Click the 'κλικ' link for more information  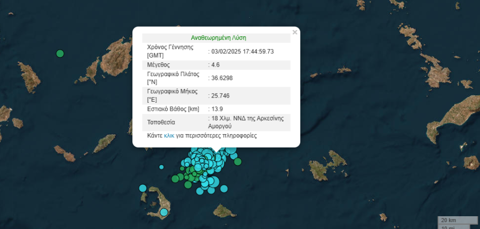pos(169,136)
